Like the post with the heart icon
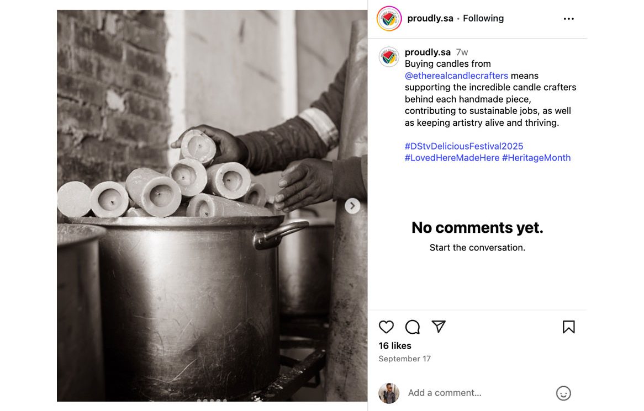Image resolution: width=644 pixels, height=411 pixels. [x=386, y=327]
